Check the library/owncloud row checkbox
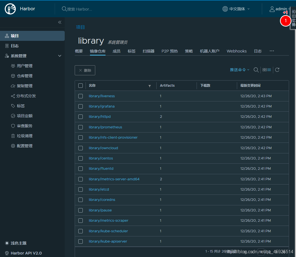Viewport: 296px width, 257px height. click(x=81, y=148)
